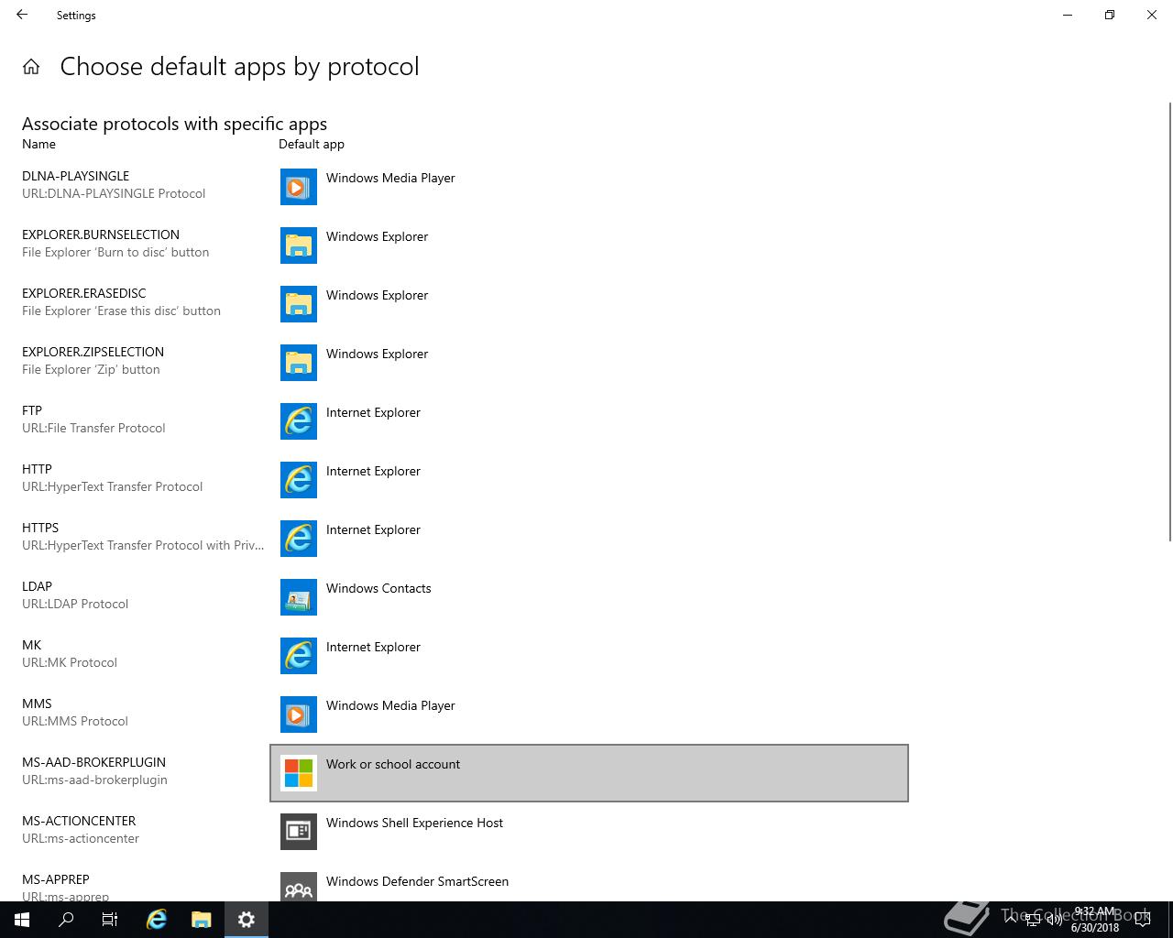Screen dimensions: 1173x938
Task: Click the Internet Explorer icon for HTTPS
Action: [299, 539]
